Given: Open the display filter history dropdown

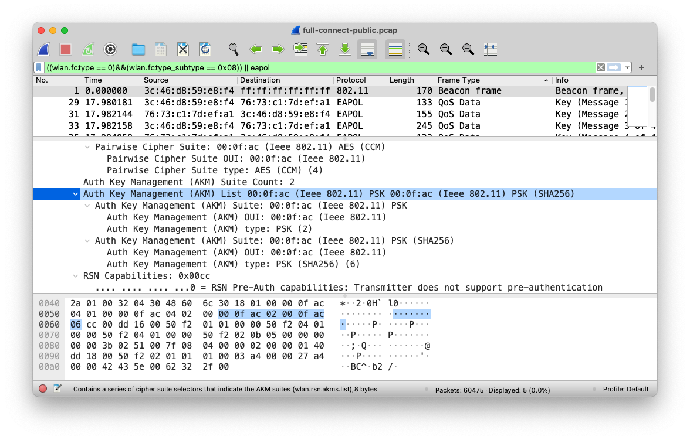Looking at the screenshot, I should click(x=627, y=67).
